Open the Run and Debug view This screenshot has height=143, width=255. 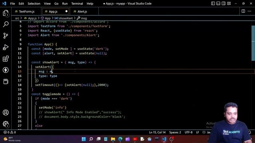tap(6, 47)
